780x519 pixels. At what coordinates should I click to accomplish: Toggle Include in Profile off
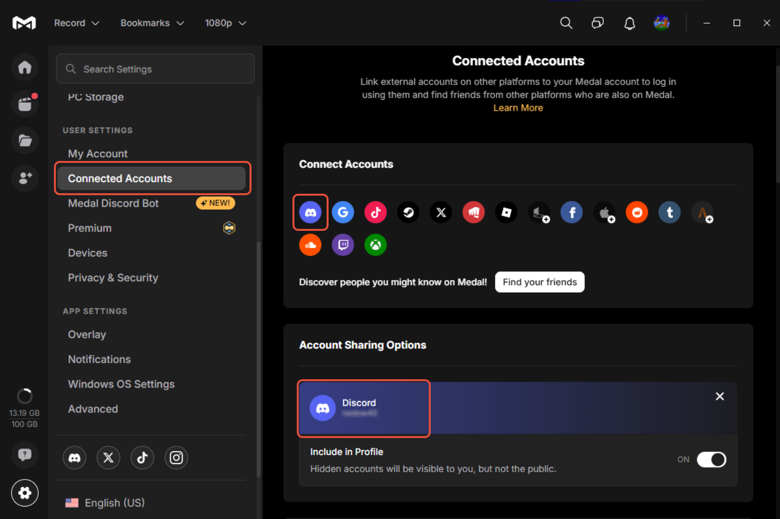711,460
